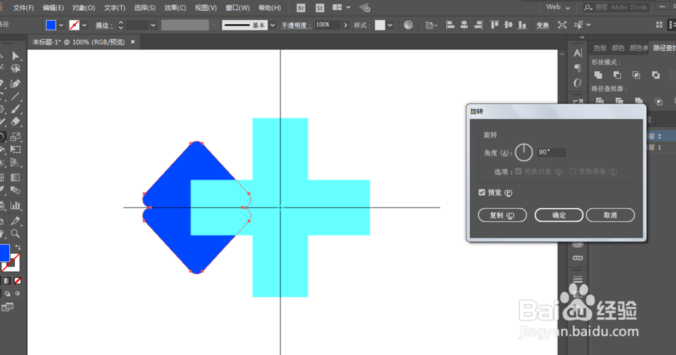Open the Character panel icon
This screenshot has height=355, width=676.
coord(578,53)
